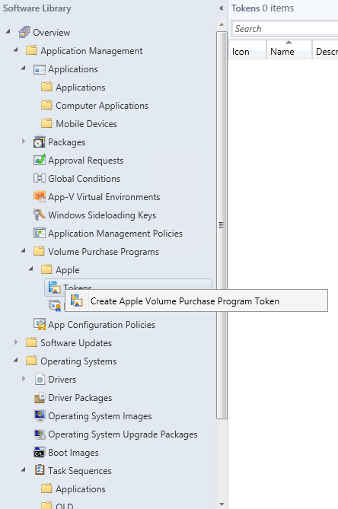Select the Global Conditions icon
Viewport: 338px width, 509px height.
pyautogui.click(x=40, y=179)
